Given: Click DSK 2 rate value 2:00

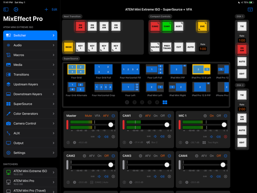Looking at the screenshot, I should click(242, 109).
